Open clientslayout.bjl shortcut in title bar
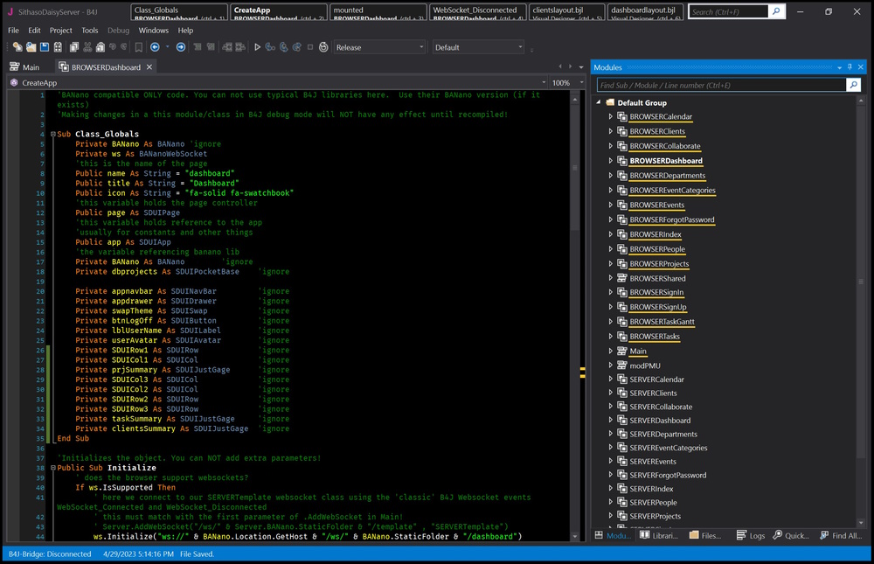The width and height of the screenshot is (874, 564). tap(567, 12)
